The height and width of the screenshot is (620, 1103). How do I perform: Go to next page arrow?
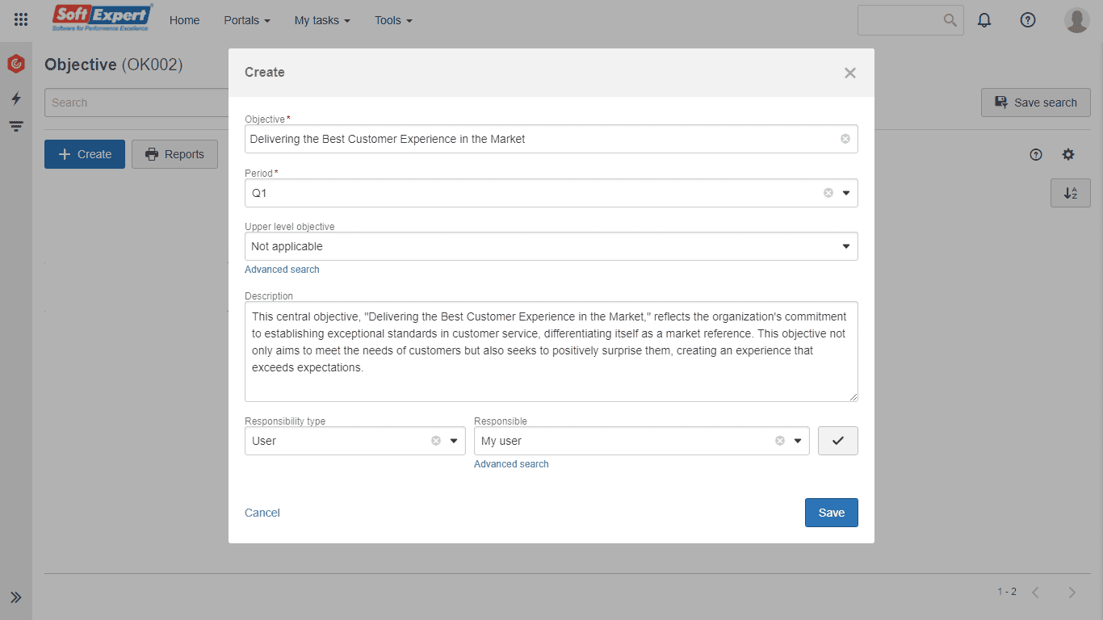tap(1072, 593)
